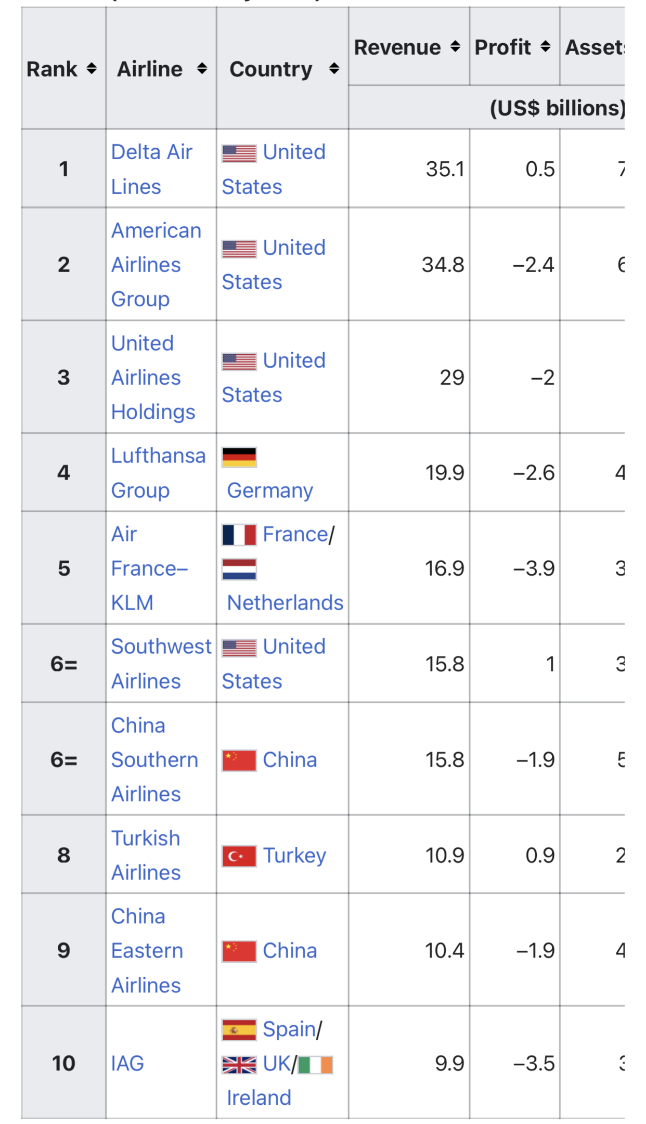Screen dimensions: 646x1124
Task: Click the Irish flag icon
Action: pyautogui.click(x=315, y=1065)
